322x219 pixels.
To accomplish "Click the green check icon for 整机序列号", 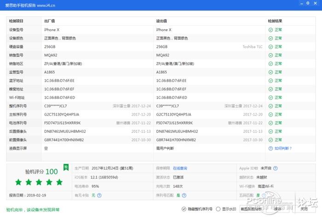I will pos(270,106).
